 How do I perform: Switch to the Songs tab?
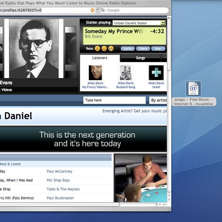tap(140, 58)
